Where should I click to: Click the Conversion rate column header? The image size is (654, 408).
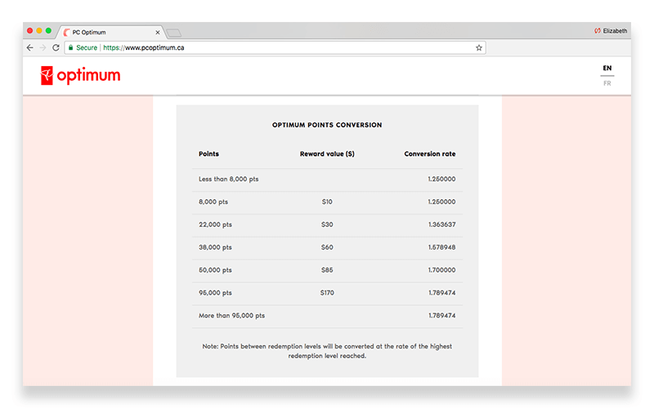(430, 154)
